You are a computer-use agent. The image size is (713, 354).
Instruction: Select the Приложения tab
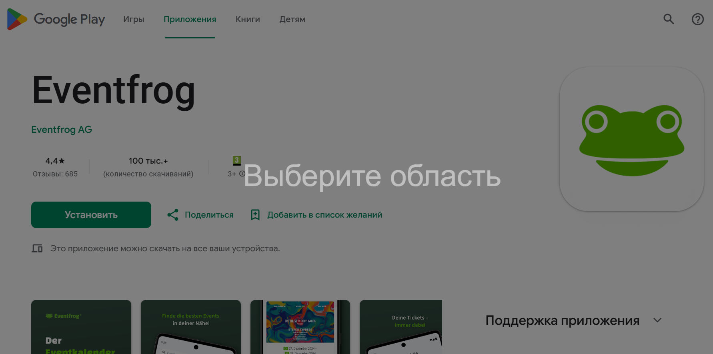pyautogui.click(x=190, y=19)
